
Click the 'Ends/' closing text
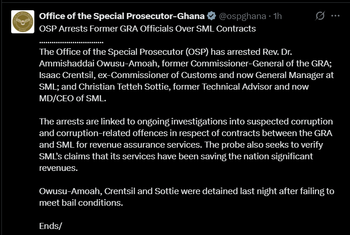[x=50, y=226]
